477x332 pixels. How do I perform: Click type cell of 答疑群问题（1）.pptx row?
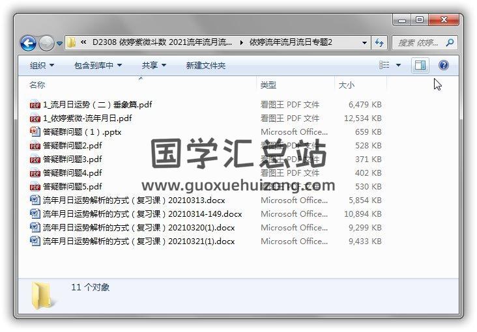pos(294,132)
